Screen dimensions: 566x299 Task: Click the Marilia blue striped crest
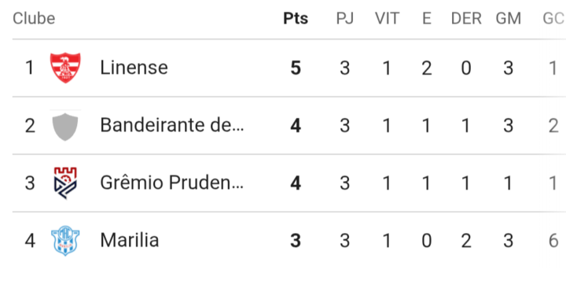click(65, 241)
